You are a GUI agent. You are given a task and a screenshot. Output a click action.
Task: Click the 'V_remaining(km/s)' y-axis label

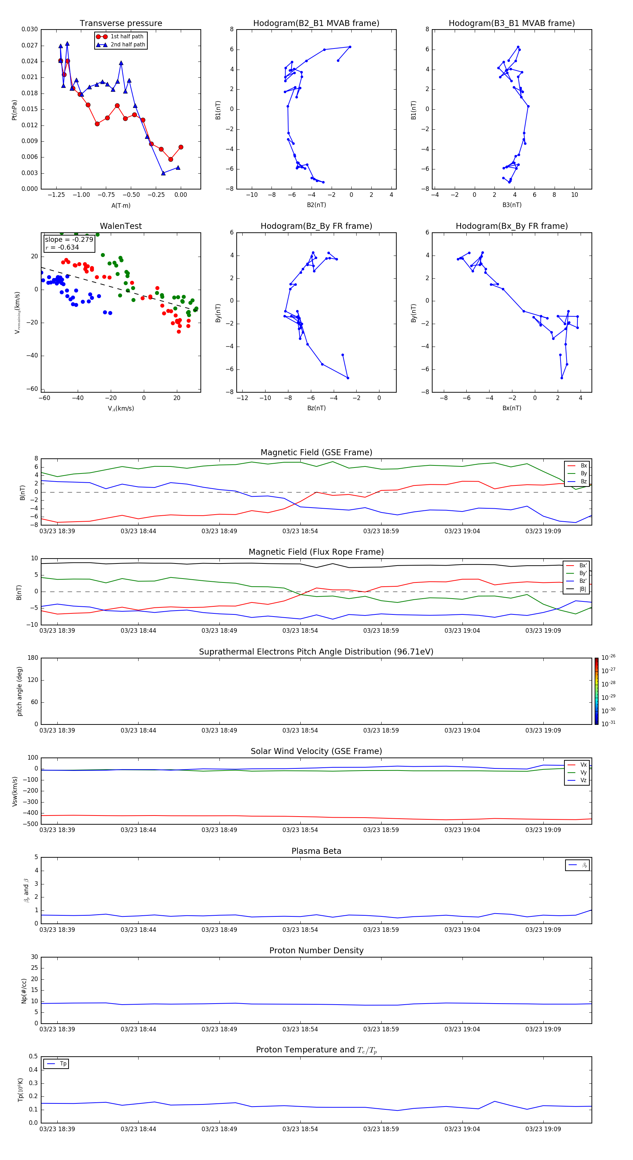pos(17,312)
